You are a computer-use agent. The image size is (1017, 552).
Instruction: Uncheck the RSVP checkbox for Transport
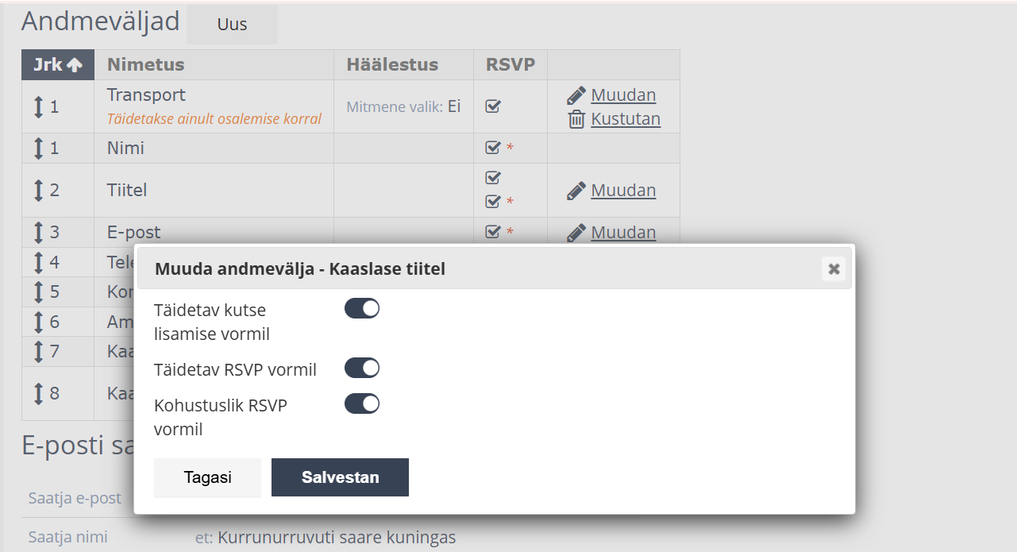(491, 104)
